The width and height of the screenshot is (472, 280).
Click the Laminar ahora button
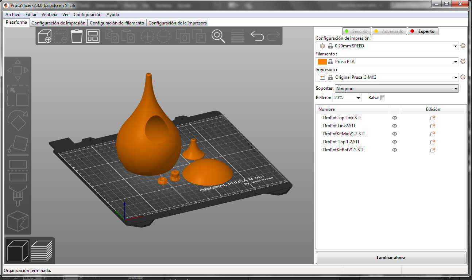coord(391,258)
